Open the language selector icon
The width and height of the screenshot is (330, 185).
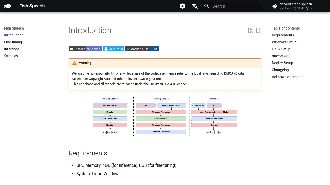point(195,6)
